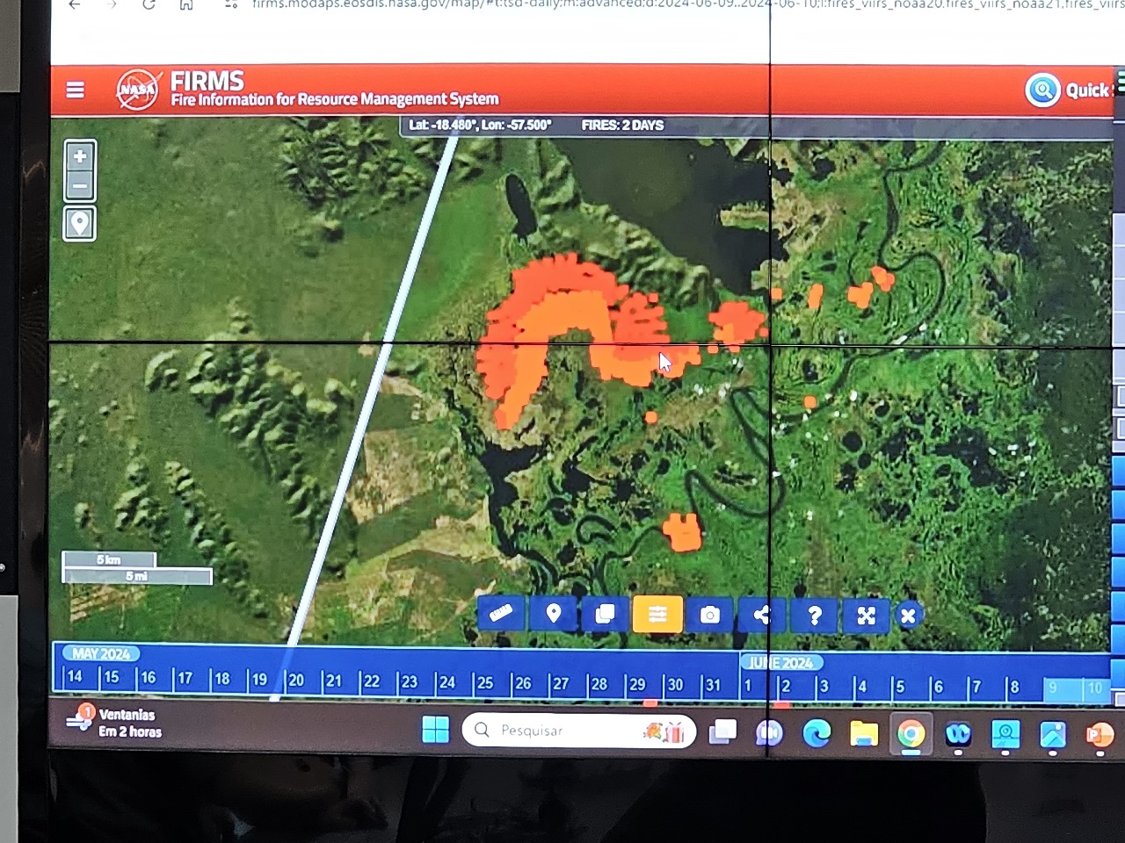Screen dimensions: 1125x843
Task: Click the Quick label in header
Action: 1087,90
